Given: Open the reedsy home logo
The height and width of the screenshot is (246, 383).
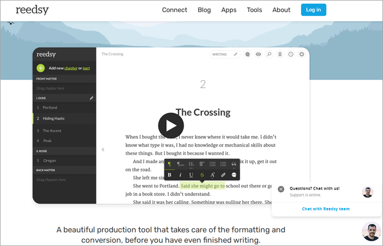Looking at the screenshot, I should point(32,10).
